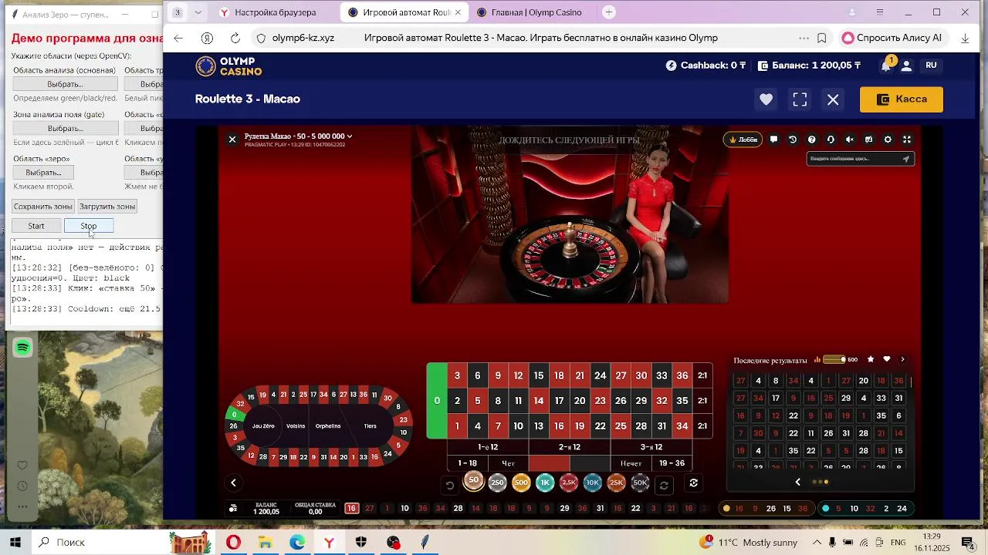Bet on the red color field
This screenshot has height=555, width=988.
549,463
